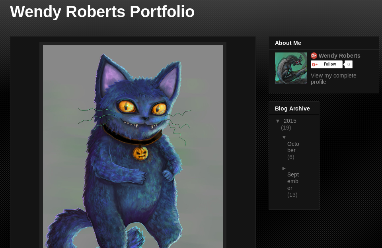Click the follower count box showing 0

click(x=348, y=64)
